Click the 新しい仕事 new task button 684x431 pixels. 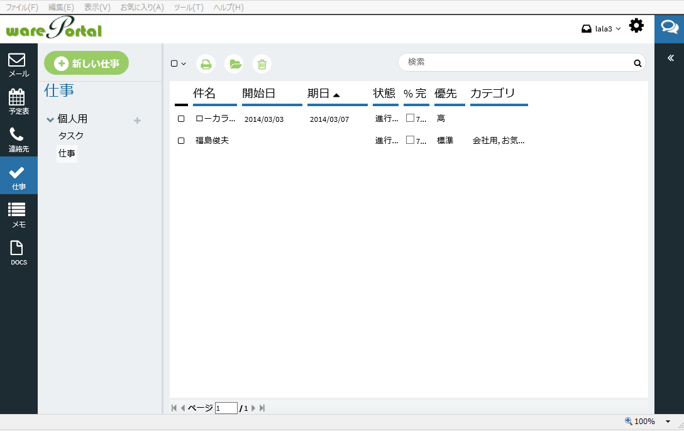[86, 63]
